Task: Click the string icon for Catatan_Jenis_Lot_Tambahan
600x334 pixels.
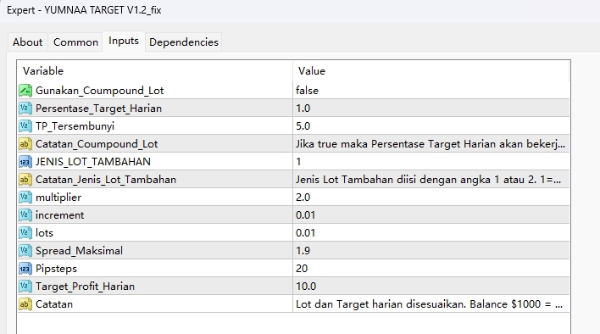Action: click(x=25, y=180)
